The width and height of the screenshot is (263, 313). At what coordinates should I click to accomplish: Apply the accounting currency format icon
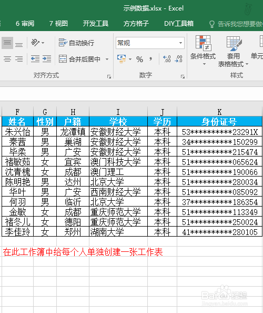122,59
